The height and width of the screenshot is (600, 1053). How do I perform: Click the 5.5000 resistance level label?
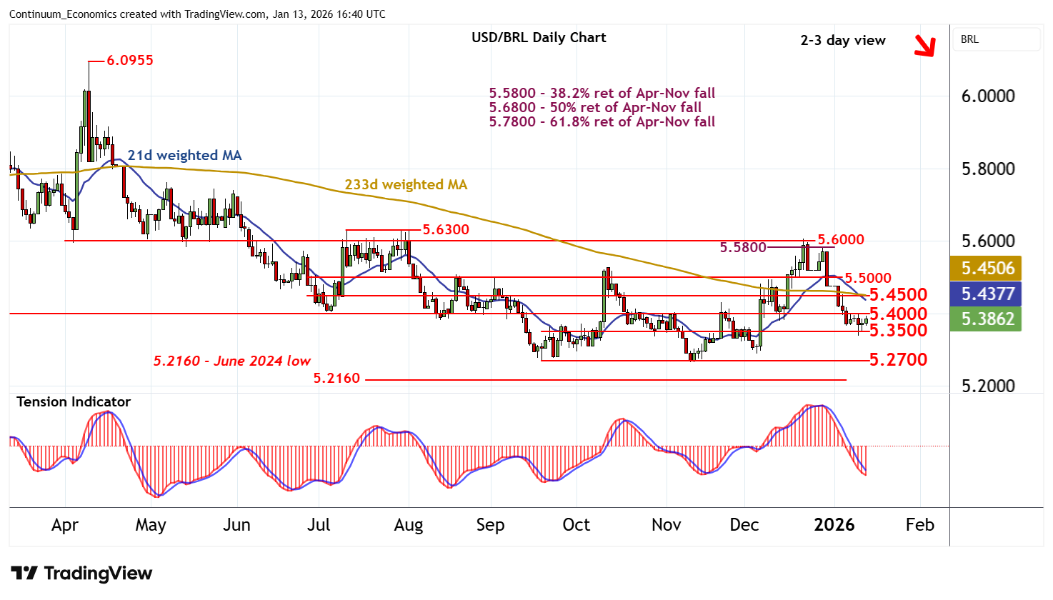coord(868,278)
